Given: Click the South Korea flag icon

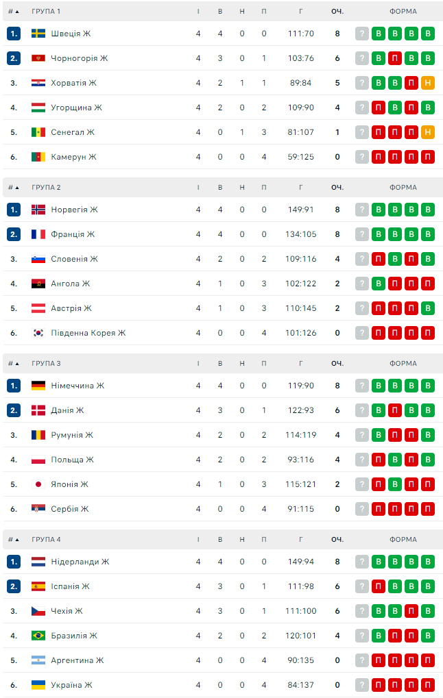Looking at the screenshot, I should pos(38,333).
